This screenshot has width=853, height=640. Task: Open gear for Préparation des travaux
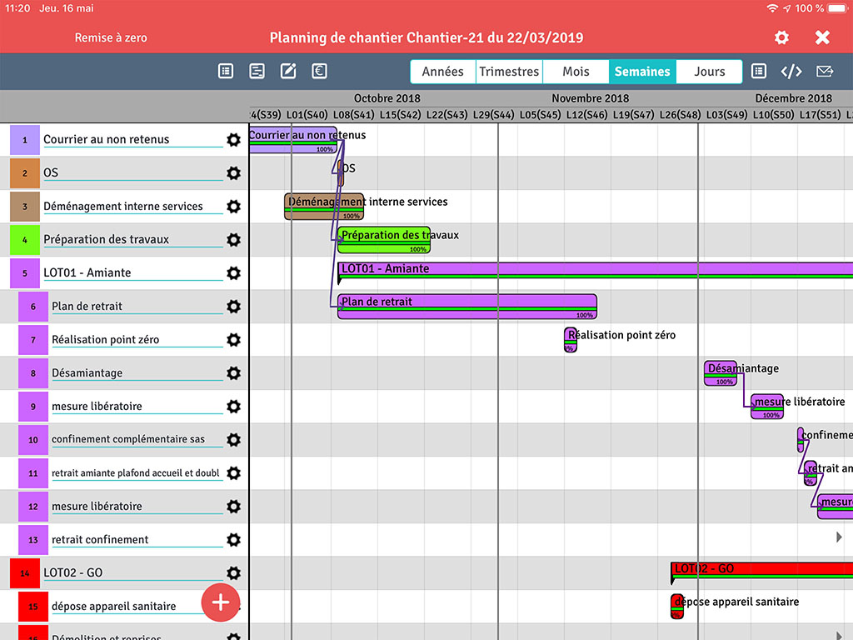(x=234, y=239)
